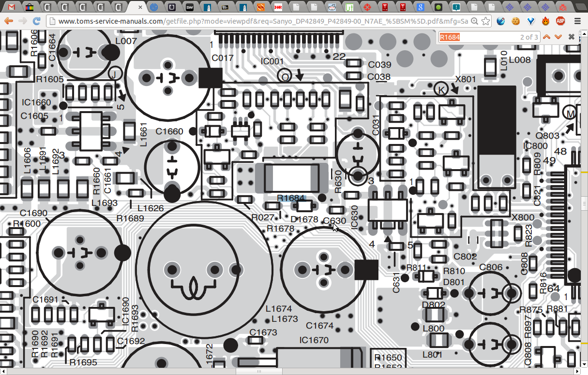Click the IC800 label
Screen dimensions: 588x375
[x=535, y=146]
